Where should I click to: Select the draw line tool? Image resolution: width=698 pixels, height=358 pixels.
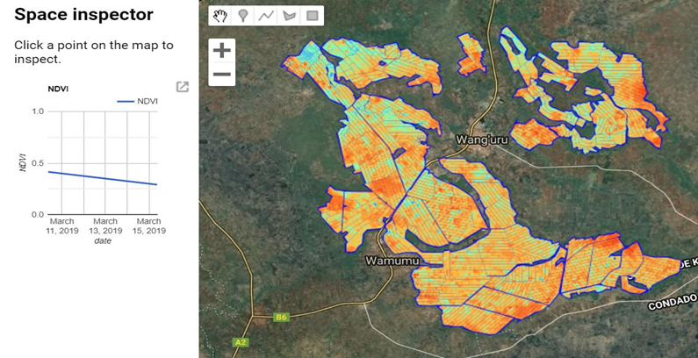267,16
